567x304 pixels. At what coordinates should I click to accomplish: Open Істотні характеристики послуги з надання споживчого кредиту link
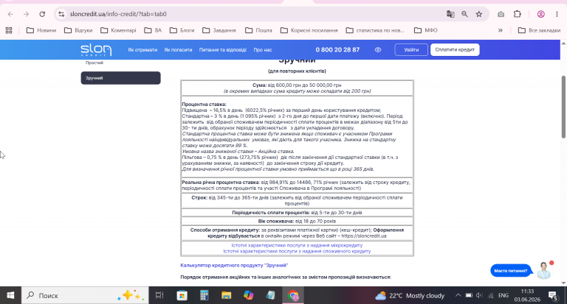point(297,251)
